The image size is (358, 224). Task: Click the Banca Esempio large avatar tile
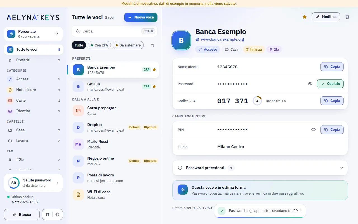click(x=181, y=40)
